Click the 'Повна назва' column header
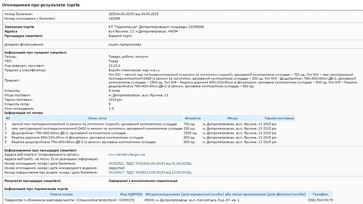The height and width of the screenshot is (204, 363). coord(61,194)
